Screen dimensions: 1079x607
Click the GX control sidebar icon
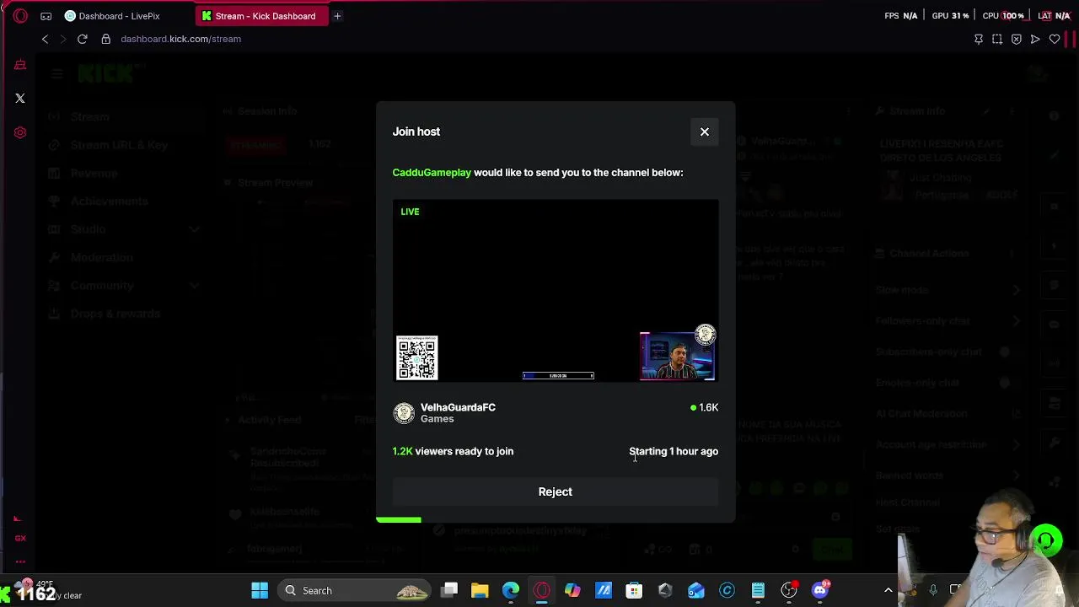[x=20, y=538]
